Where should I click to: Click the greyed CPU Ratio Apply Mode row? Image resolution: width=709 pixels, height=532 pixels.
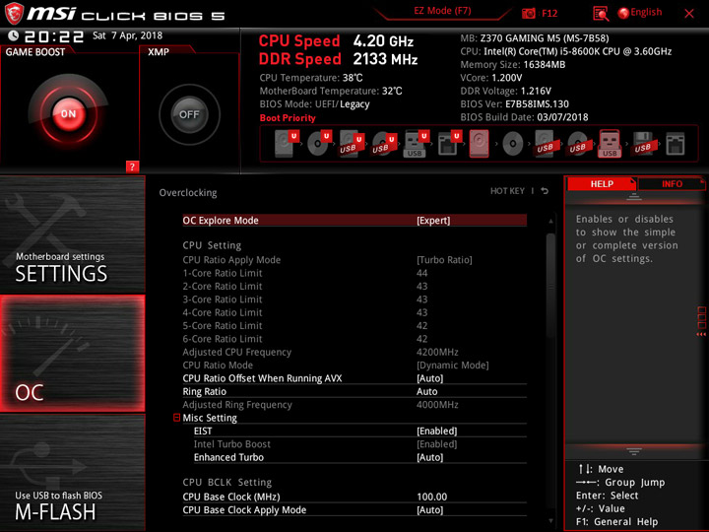pos(354,260)
